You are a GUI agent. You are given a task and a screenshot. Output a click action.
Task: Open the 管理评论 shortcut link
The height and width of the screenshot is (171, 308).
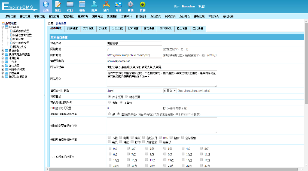[x=68, y=16]
